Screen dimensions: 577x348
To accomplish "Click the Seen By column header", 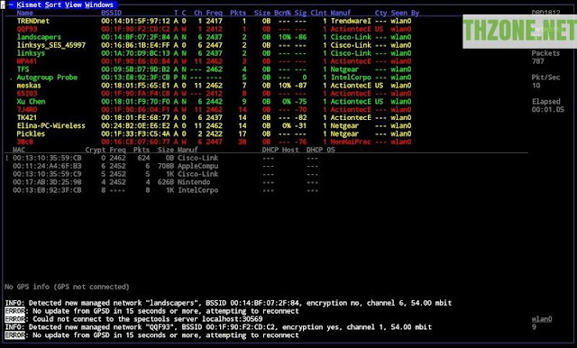I will [405, 13].
